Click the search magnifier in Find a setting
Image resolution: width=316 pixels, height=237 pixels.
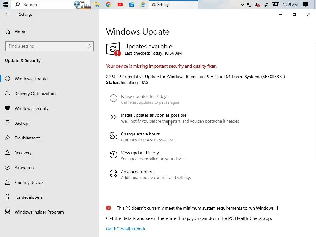pyautogui.click(x=89, y=46)
